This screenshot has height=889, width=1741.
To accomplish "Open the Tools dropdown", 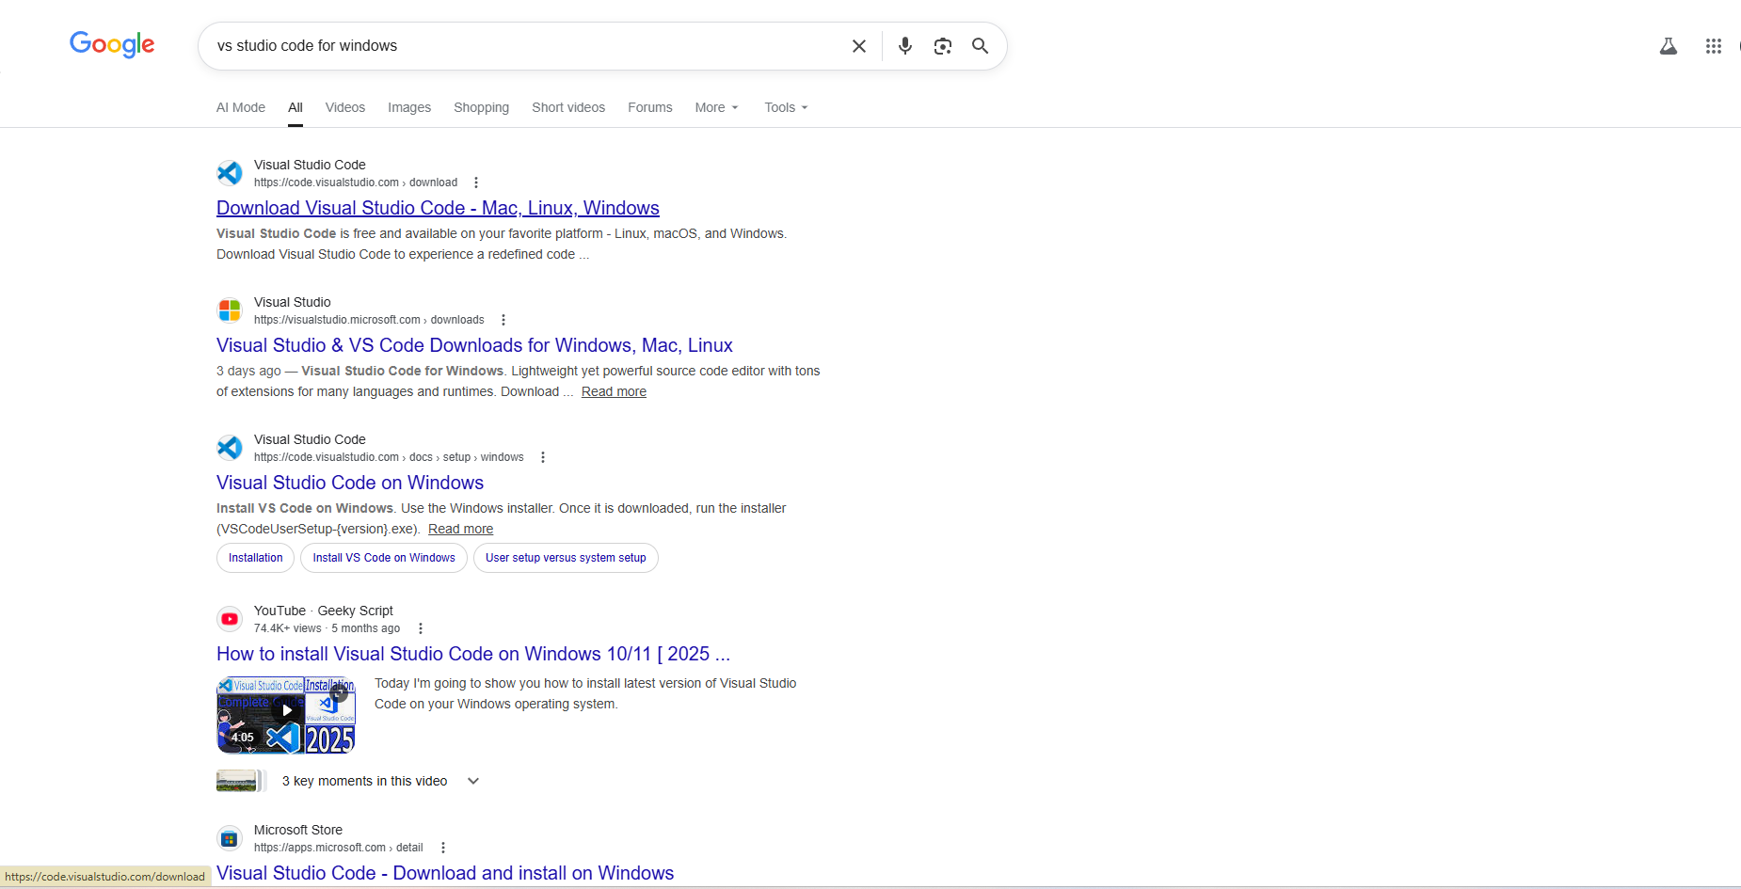I will point(786,107).
